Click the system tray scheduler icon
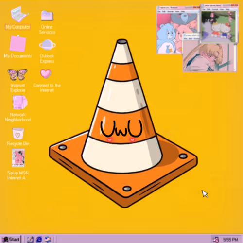Screen dimensions: 243x243 216,240
